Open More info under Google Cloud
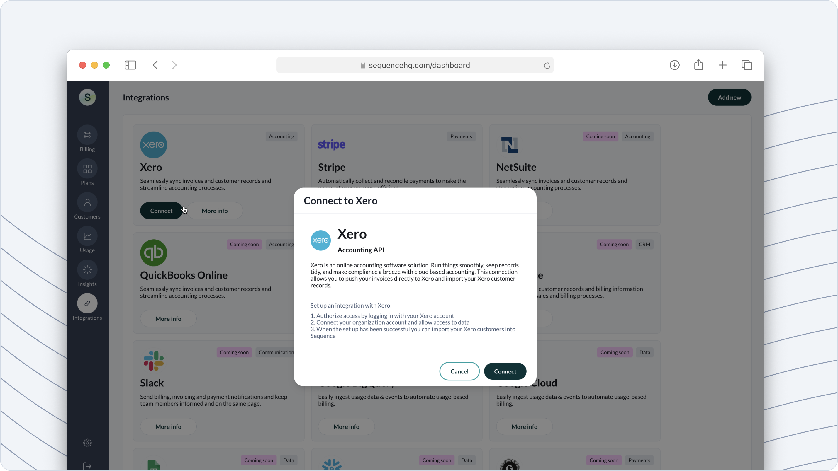The width and height of the screenshot is (838, 471). click(524, 426)
